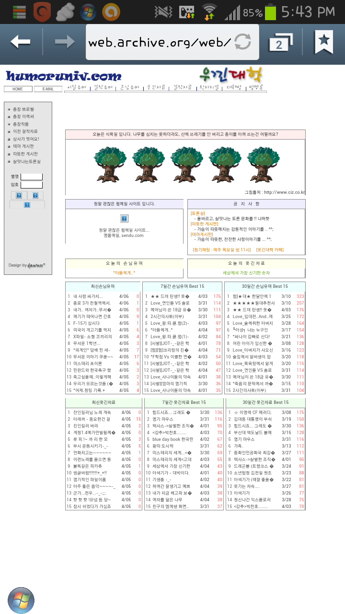
Task: Focus the 암호 password input field
Action: point(32,185)
